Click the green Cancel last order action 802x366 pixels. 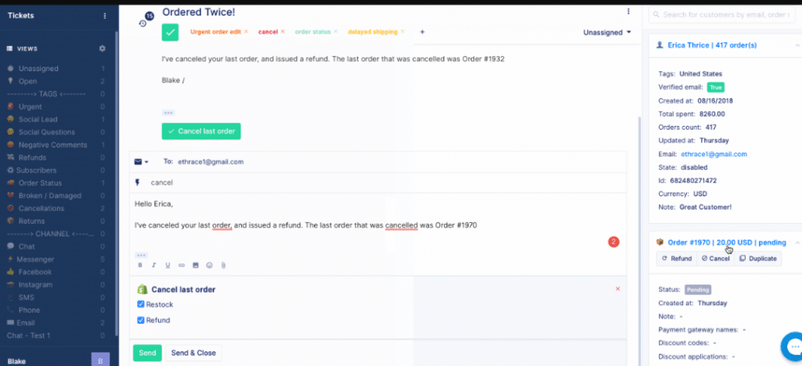(201, 131)
